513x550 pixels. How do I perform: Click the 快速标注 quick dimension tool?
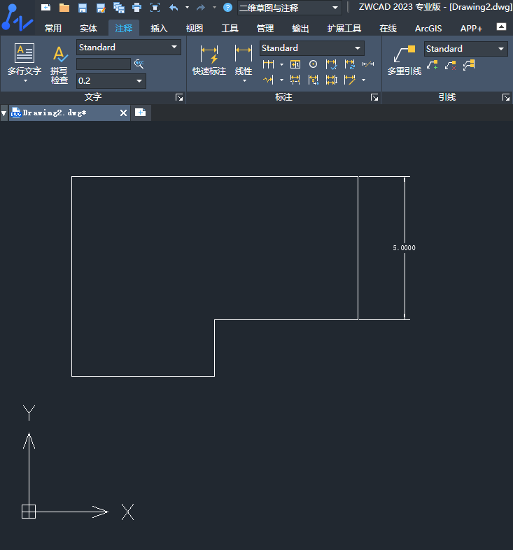pyautogui.click(x=209, y=60)
